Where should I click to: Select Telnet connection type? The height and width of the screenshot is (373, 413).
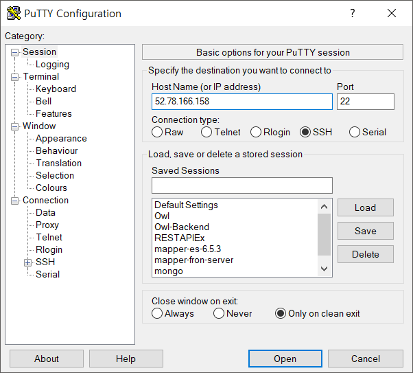(x=221, y=132)
